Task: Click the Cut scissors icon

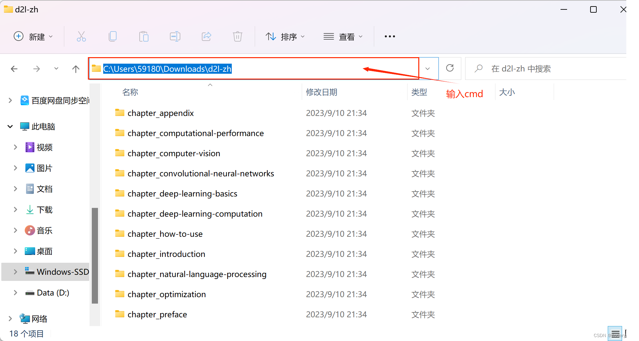Action: 81,36
